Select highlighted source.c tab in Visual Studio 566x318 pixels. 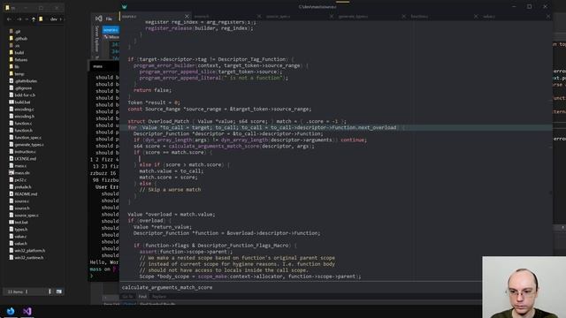tap(111, 30)
